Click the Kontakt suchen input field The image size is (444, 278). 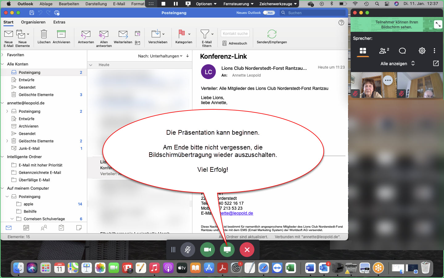235,33
